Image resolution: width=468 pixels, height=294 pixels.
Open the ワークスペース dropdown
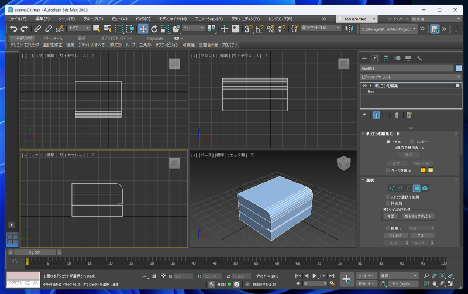click(x=436, y=19)
